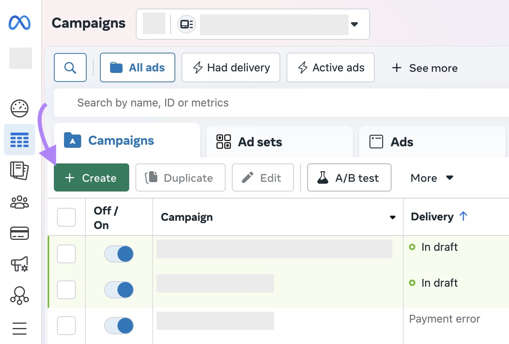Select the account overview speedometer icon
Screen dimensions: 509x344
click(x=20, y=108)
